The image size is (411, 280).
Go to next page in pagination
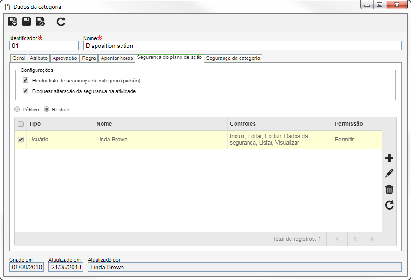tap(372, 239)
